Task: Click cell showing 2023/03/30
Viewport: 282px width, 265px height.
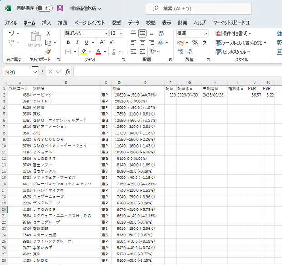Action: [189, 95]
